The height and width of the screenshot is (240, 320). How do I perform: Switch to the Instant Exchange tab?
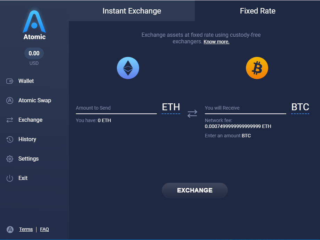(132, 11)
